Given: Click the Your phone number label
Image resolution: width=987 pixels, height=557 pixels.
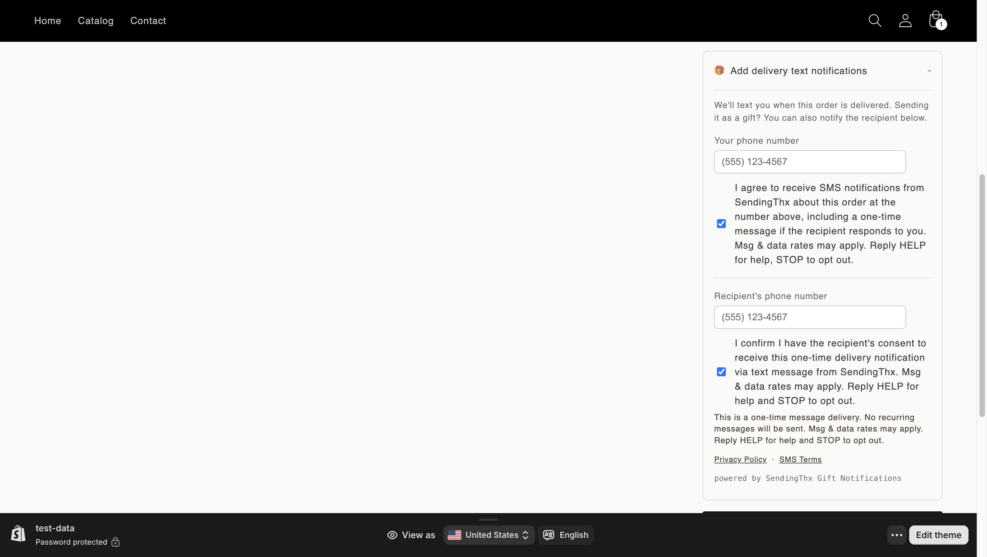Looking at the screenshot, I should [756, 141].
